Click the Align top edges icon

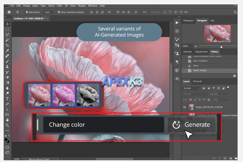tap(118, 12)
